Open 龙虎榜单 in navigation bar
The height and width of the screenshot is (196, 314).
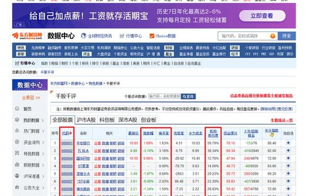click(38, 48)
